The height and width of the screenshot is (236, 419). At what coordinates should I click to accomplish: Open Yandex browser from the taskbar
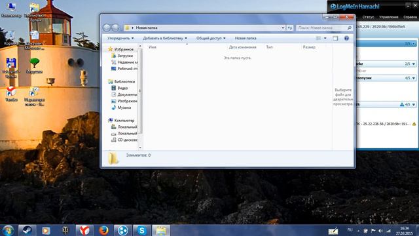(84, 230)
